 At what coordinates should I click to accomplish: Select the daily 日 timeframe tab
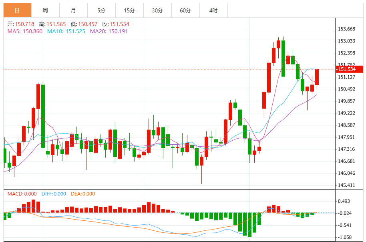click(17, 10)
